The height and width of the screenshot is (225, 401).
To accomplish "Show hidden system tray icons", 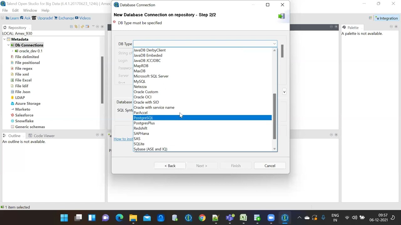I will [299, 217].
